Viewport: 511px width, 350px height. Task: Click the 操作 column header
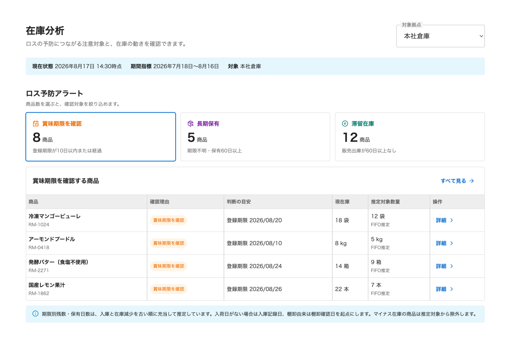pos(457,202)
